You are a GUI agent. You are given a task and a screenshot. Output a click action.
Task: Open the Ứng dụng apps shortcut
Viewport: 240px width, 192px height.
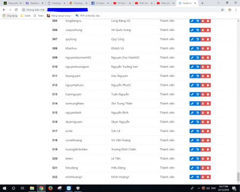pos(10,15)
